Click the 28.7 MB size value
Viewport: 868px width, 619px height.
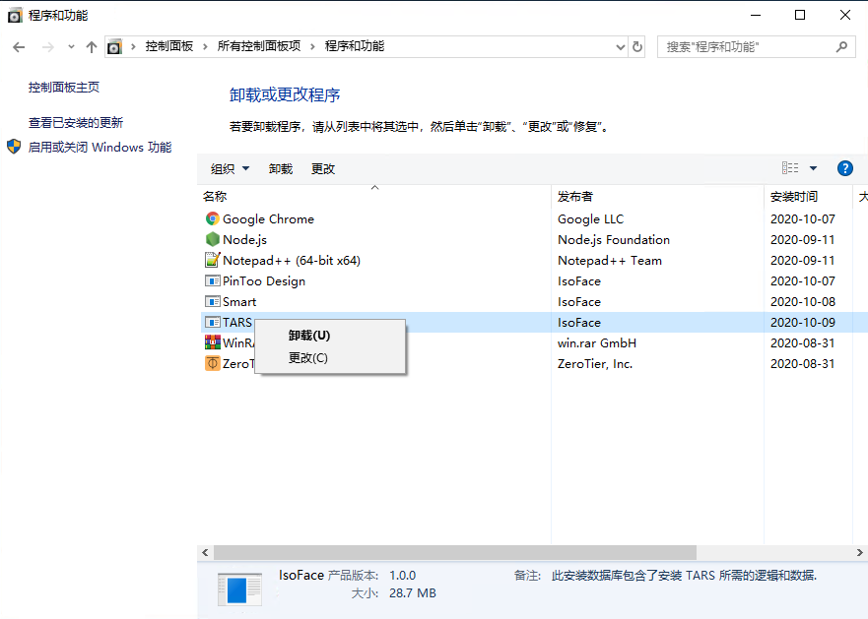pos(413,593)
